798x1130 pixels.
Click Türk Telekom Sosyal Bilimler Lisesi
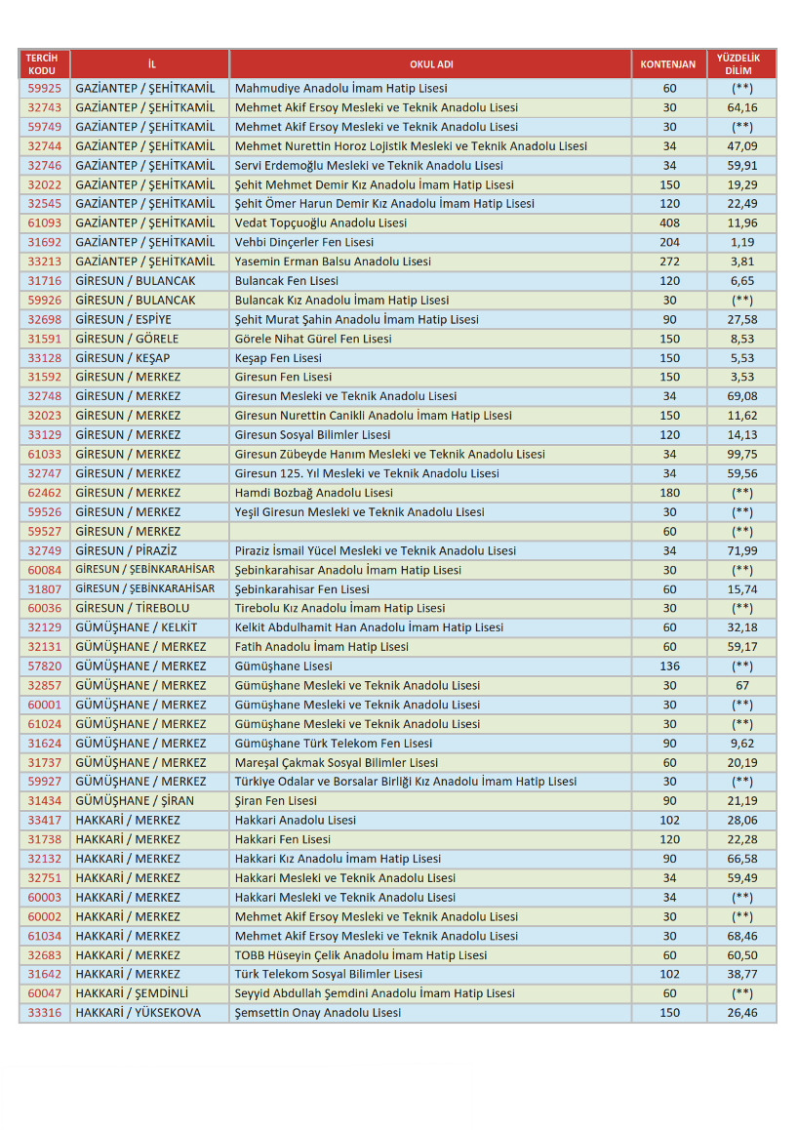pyautogui.click(x=329, y=974)
